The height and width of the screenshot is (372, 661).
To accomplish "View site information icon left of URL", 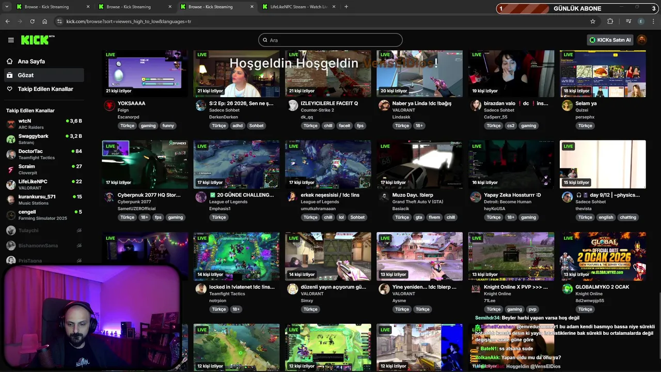I will (59, 21).
